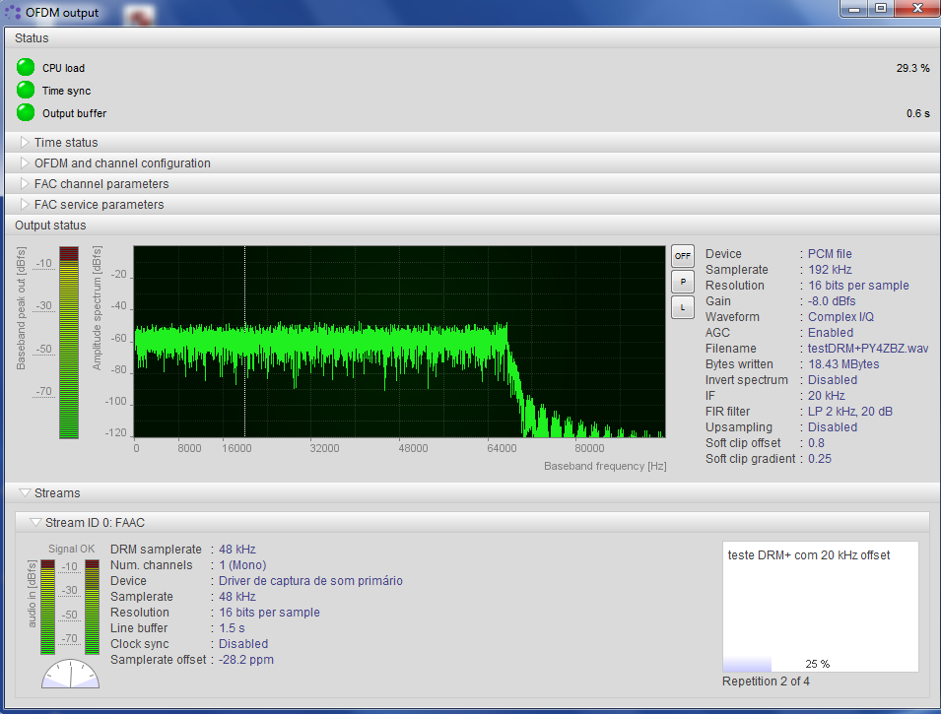Click the Signal OK indicator label
The image size is (941, 714).
click(71, 550)
